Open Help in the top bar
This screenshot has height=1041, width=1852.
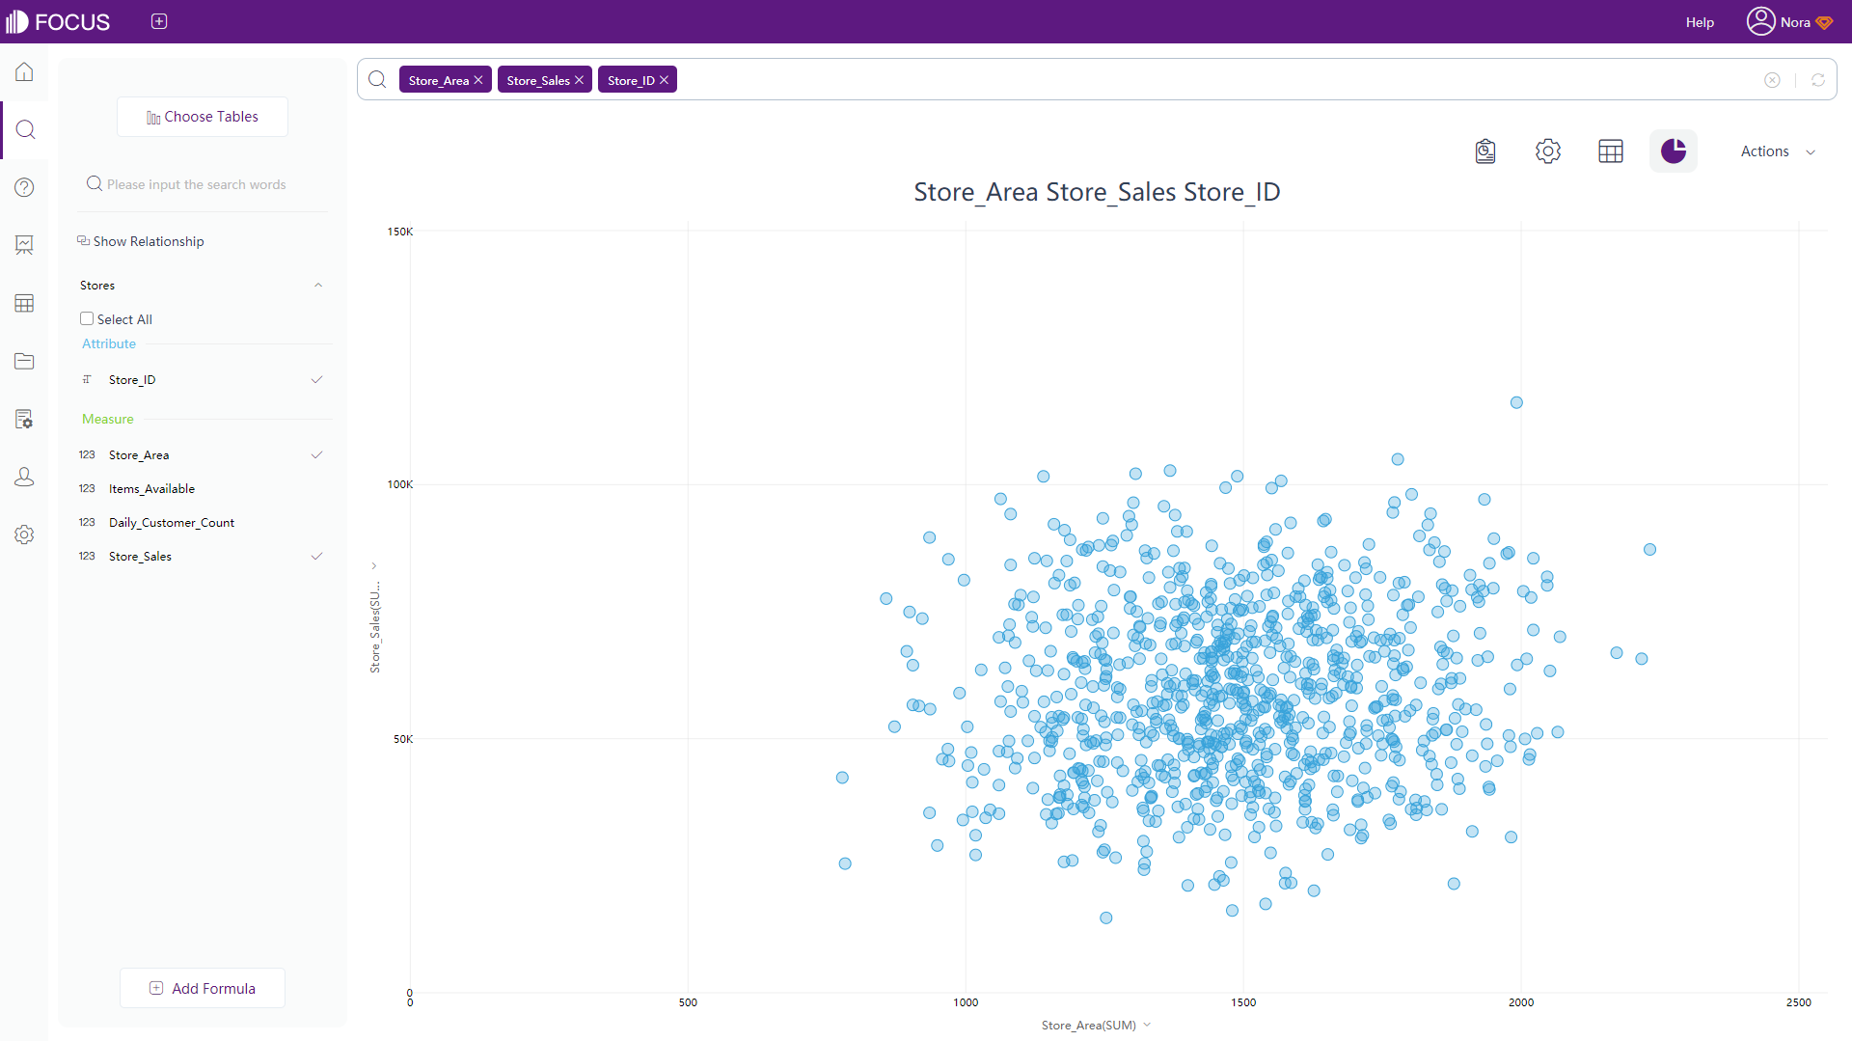tap(1700, 22)
